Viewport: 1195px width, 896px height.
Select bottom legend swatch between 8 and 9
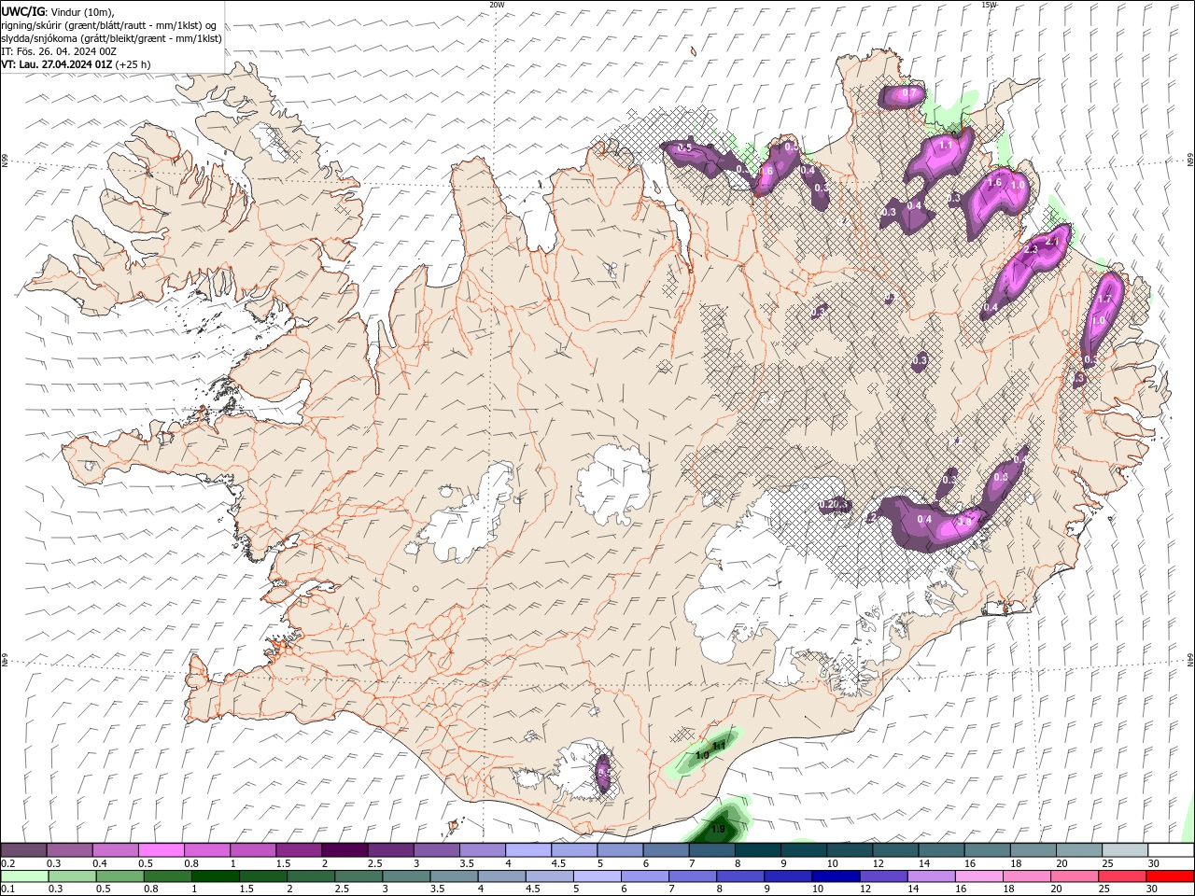tap(738, 876)
